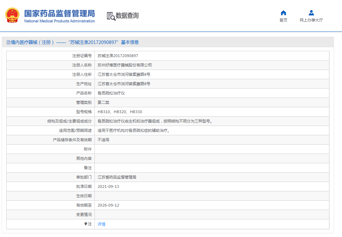This screenshot has width=342, height=237.
Task: Click the expiry date 2026-09-12
Action: [108, 205]
